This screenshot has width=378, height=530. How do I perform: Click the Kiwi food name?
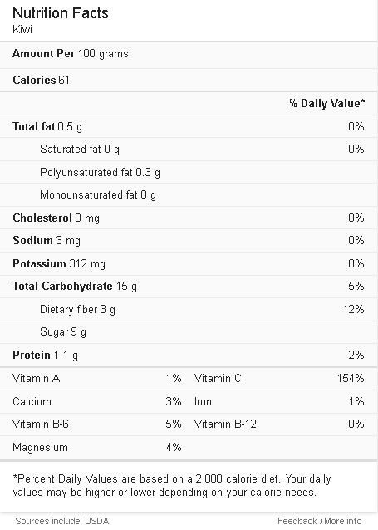click(x=22, y=29)
